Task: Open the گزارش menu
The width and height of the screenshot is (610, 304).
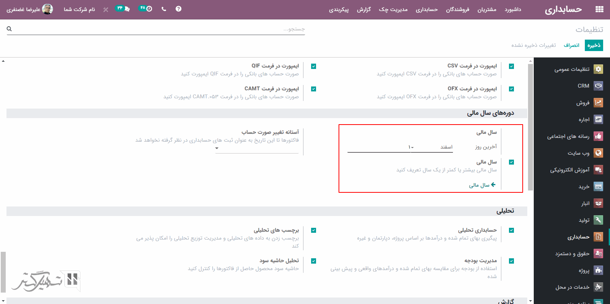Action: click(x=364, y=9)
